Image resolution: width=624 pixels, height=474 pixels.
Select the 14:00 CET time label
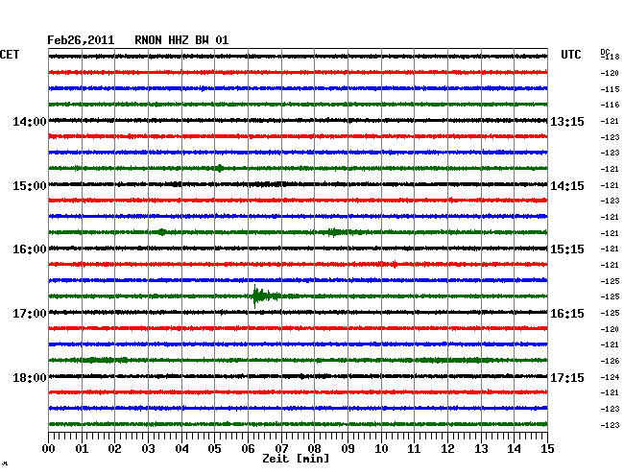30,121
